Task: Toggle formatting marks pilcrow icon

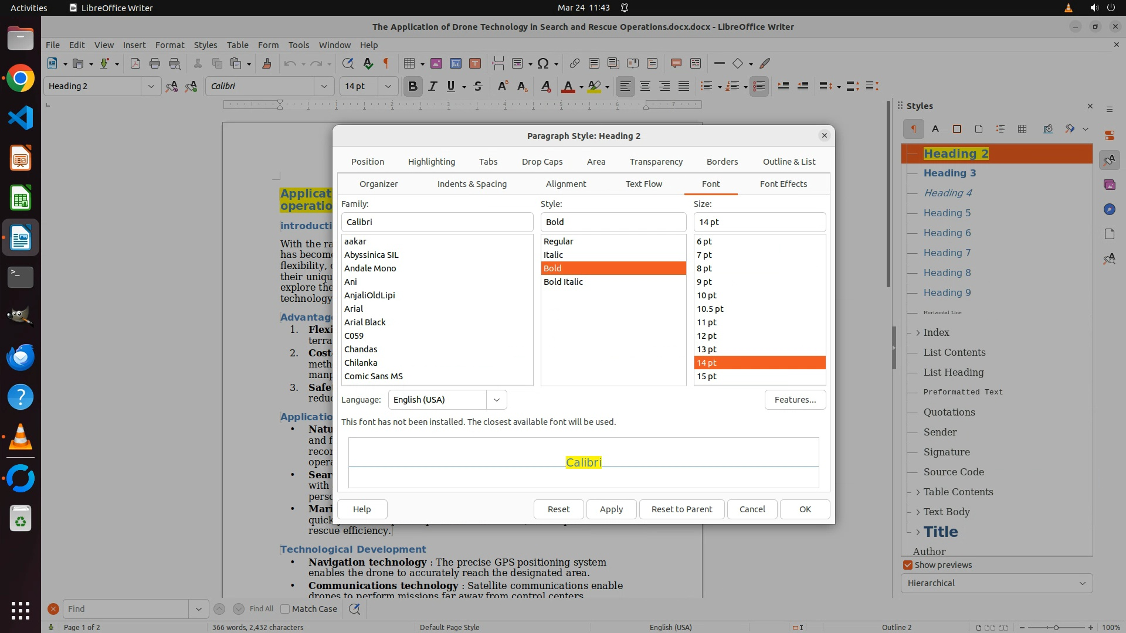Action: click(x=386, y=63)
